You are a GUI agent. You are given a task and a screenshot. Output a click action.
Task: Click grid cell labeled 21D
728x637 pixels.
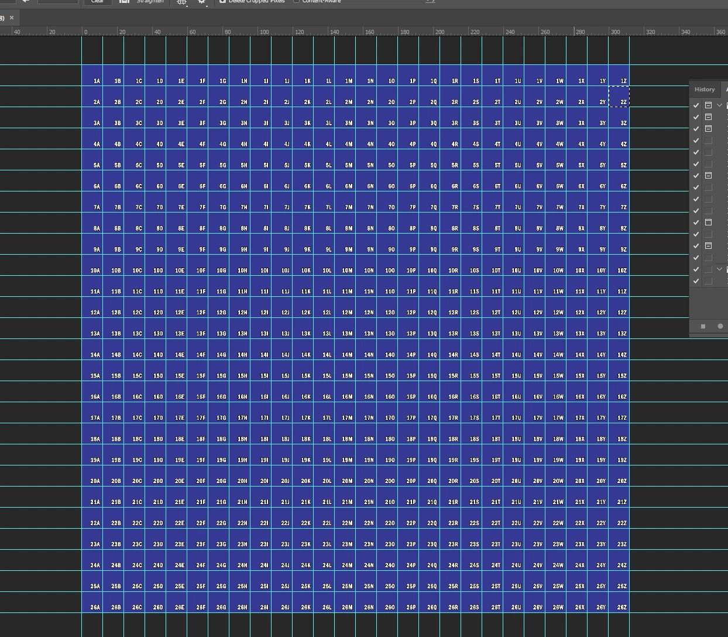coord(156,496)
